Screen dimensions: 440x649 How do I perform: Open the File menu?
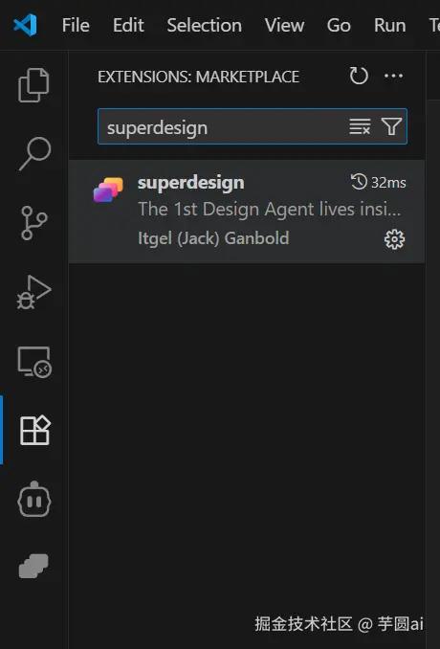point(76,25)
